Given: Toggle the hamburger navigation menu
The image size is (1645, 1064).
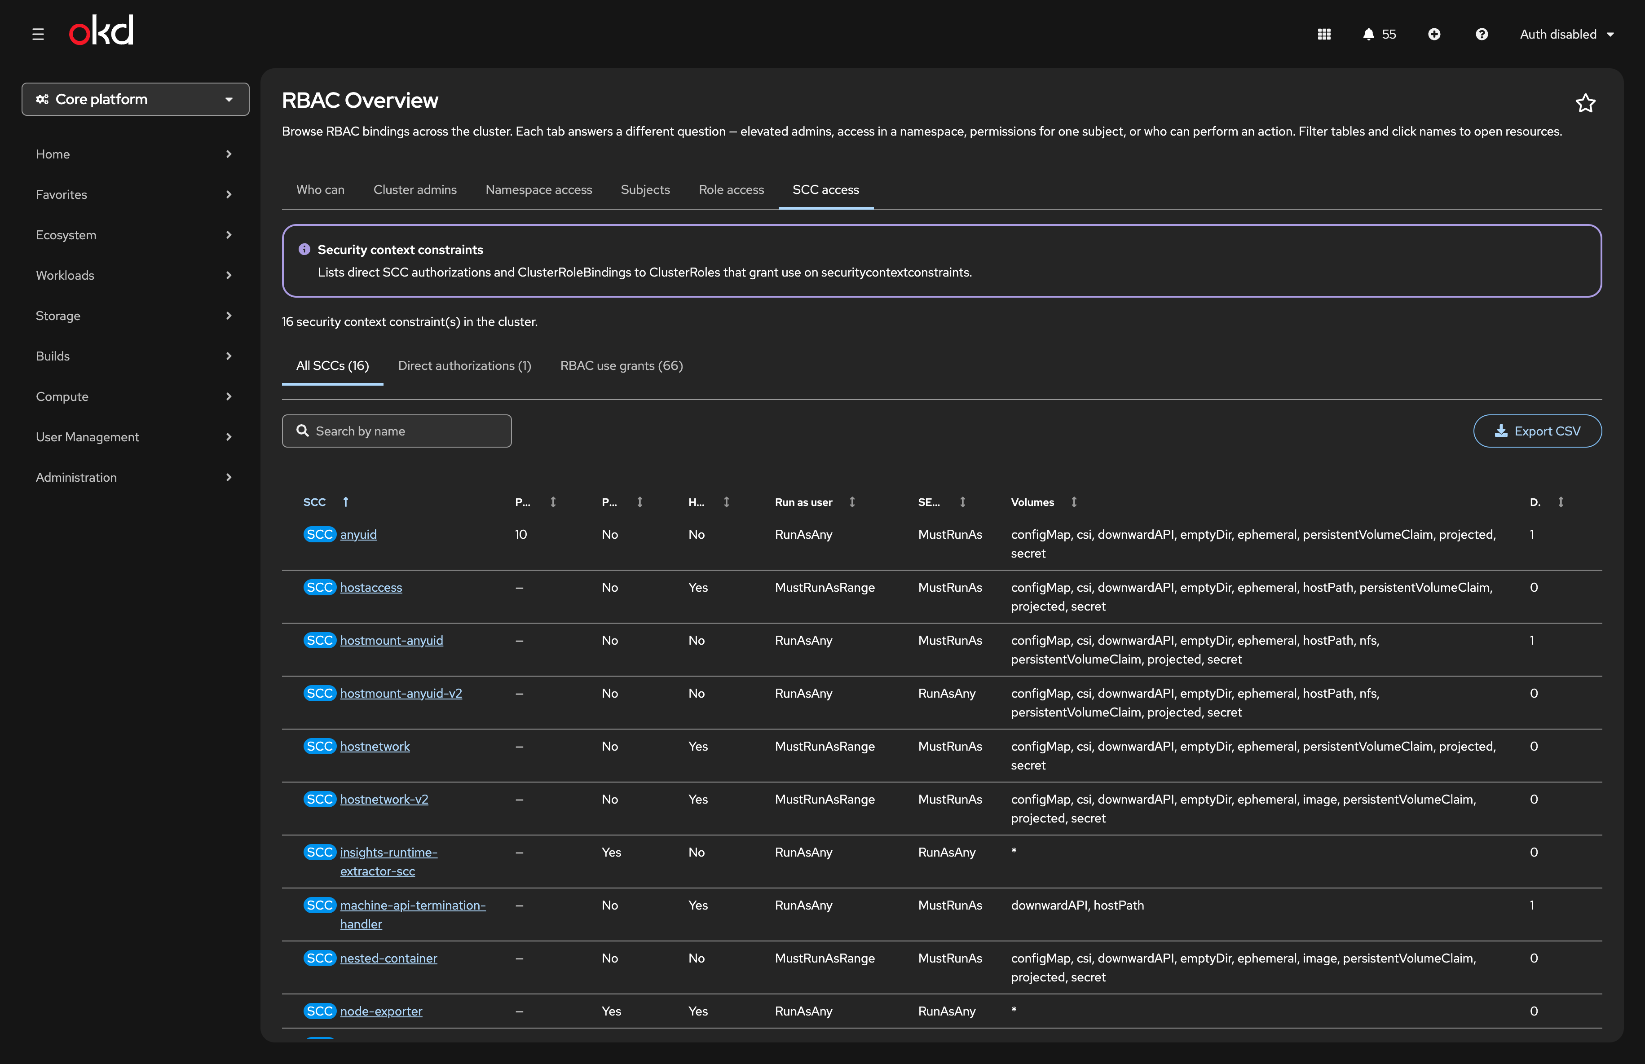Looking at the screenshot, I should point(38,34).
